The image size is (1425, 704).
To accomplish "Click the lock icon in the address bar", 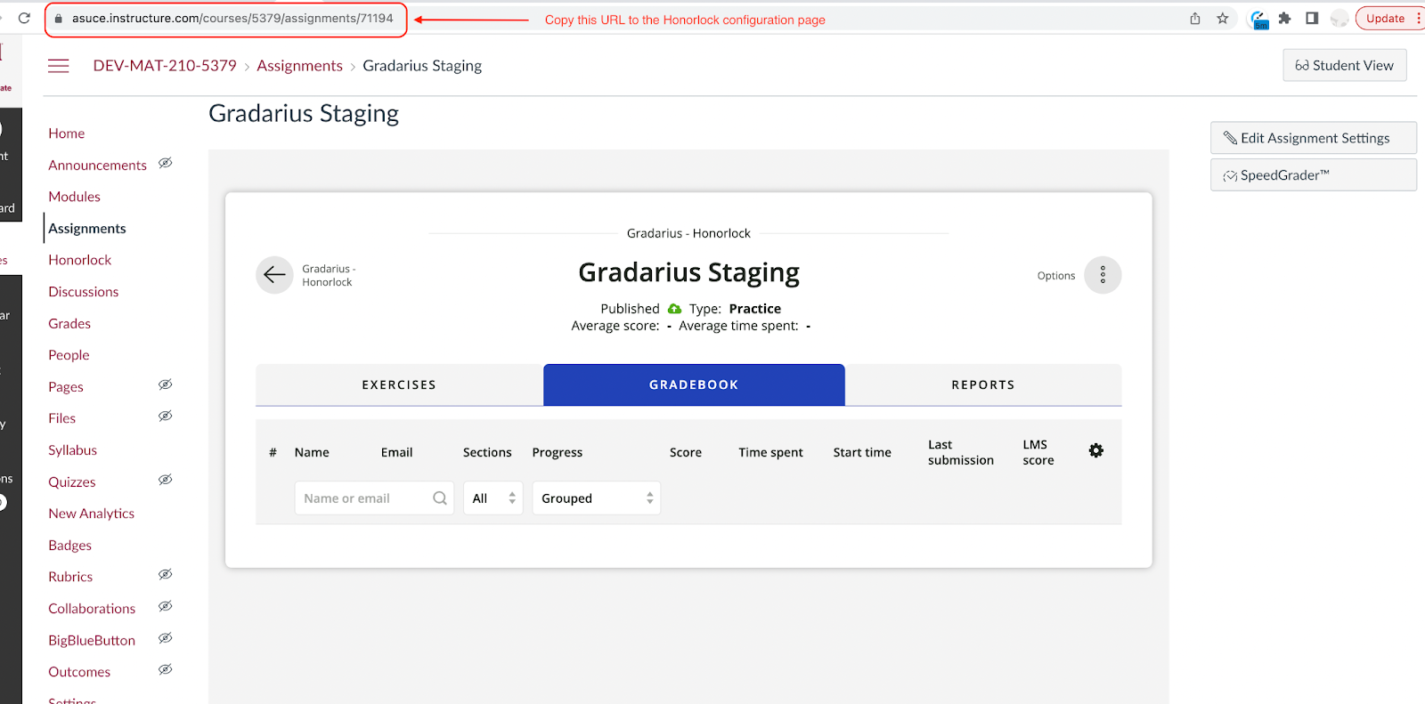I will point(59,19).
